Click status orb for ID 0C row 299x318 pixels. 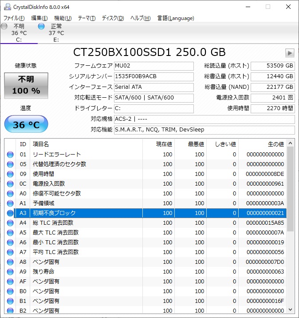point(10,184)
